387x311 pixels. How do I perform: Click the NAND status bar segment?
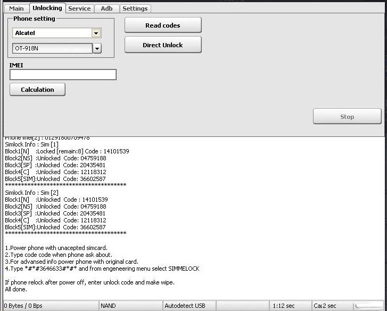tap(130, 306)
